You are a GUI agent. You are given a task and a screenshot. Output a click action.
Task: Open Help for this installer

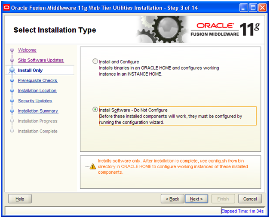point(20,199)
